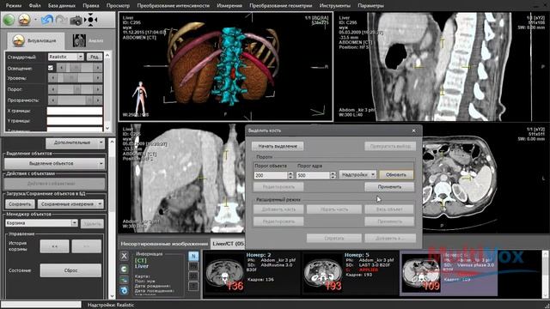Image resolution: width=550 pixels, height=309 pixels.
Task: Select the series thumbnail labeled 136
Action: [225, 273]
